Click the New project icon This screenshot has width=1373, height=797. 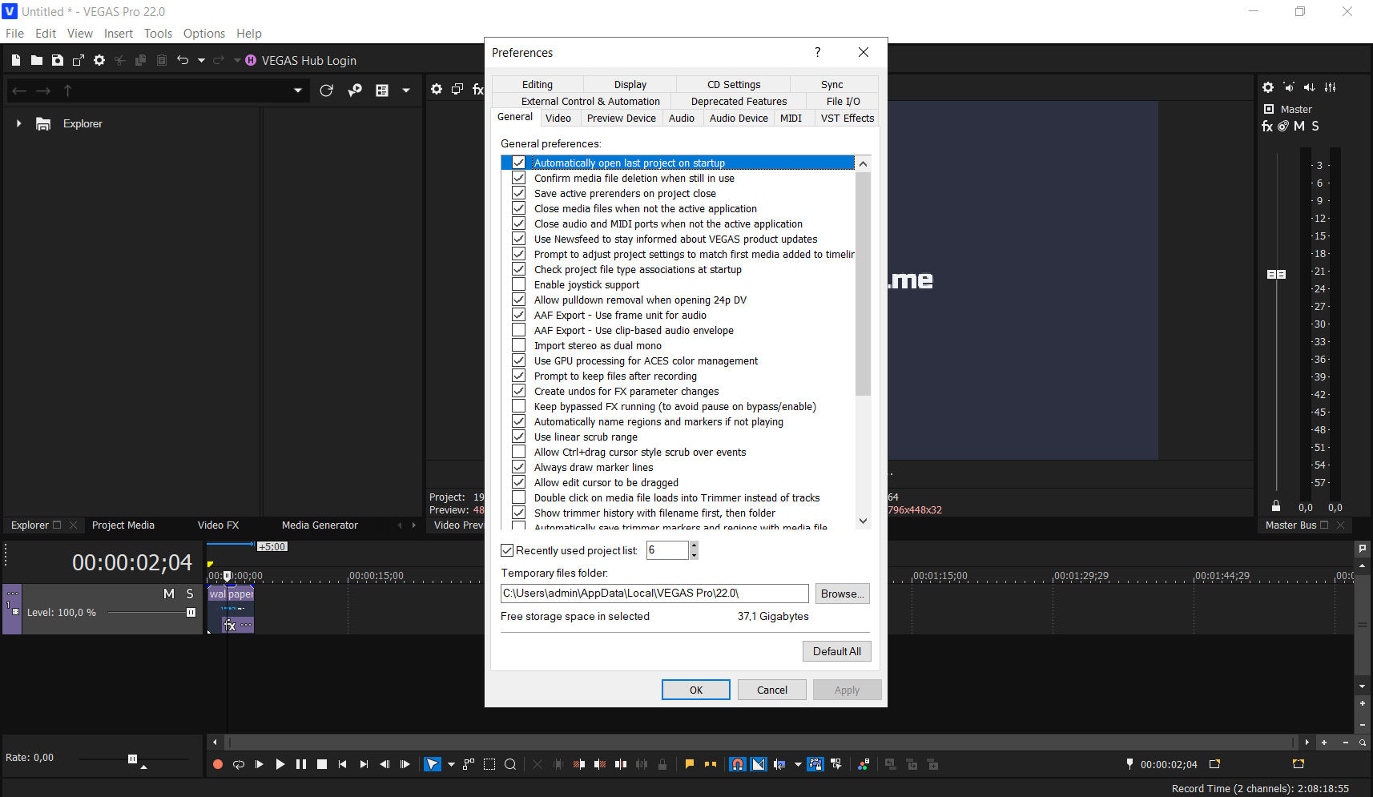[x=16, y=60]
